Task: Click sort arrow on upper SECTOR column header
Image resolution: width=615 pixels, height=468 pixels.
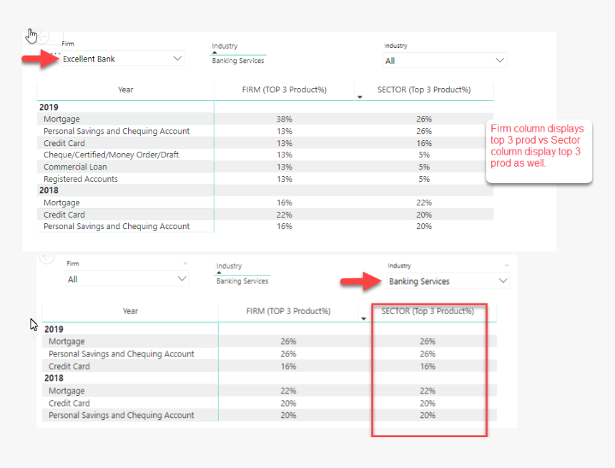Action: click(x=360, y=97)
